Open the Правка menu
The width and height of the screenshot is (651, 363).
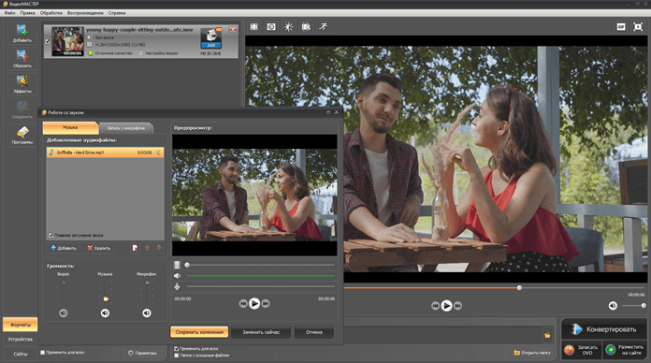coord(27,13)
